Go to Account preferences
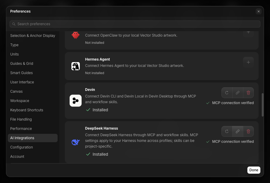Viewport: 270px width, 183px height. 33,157
